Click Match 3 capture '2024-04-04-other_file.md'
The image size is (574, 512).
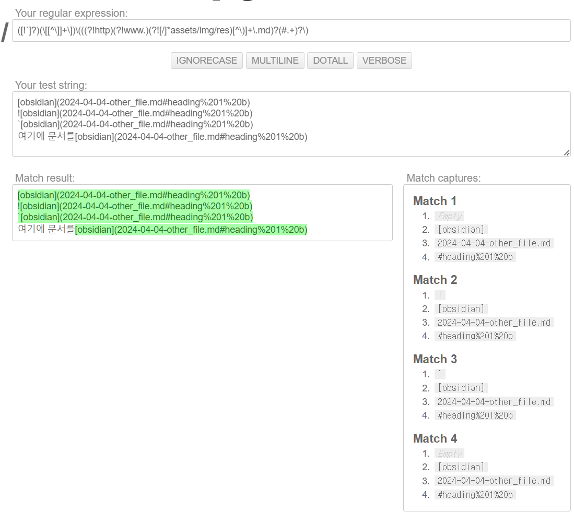coord(494,402)
